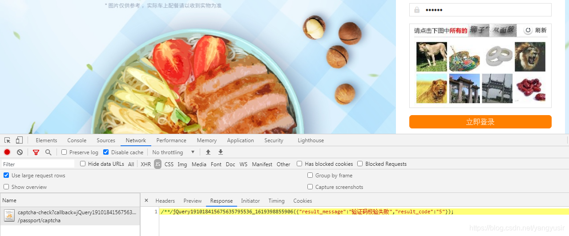Check the Blocked Requests checkbox

click(x=360, y=164)
